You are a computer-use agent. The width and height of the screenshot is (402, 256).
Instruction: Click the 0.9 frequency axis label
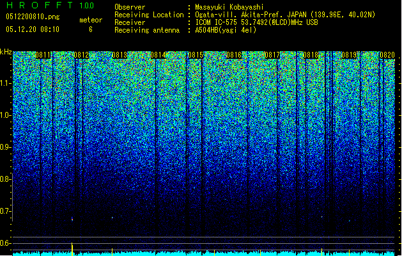(x=5, y=147)
